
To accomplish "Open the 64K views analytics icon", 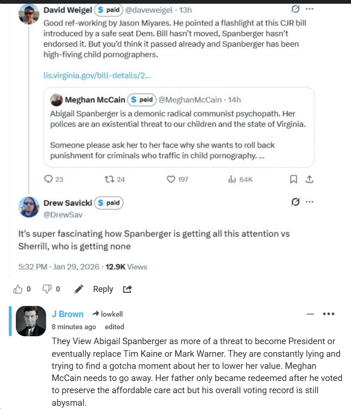I will tap(231, 179).
